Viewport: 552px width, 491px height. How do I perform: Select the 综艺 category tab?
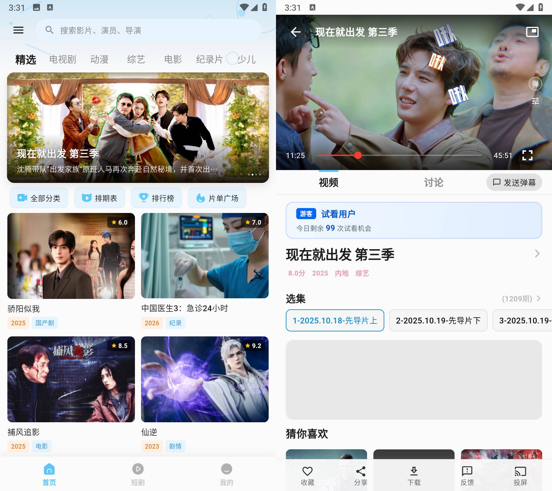coord(136,59)
